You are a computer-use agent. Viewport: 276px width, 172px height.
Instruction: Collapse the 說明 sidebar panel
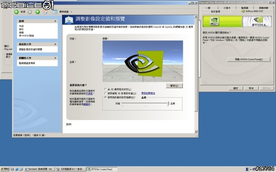coord(55,21)
